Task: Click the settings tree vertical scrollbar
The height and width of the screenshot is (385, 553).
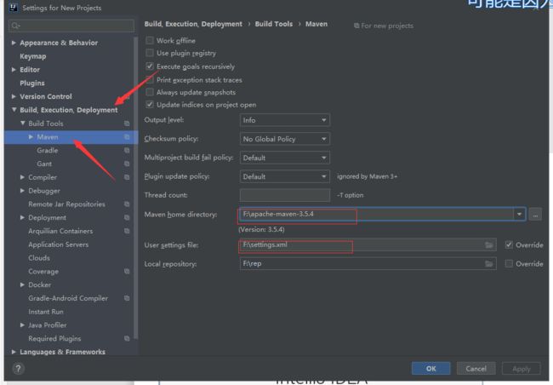Action: 136,187
